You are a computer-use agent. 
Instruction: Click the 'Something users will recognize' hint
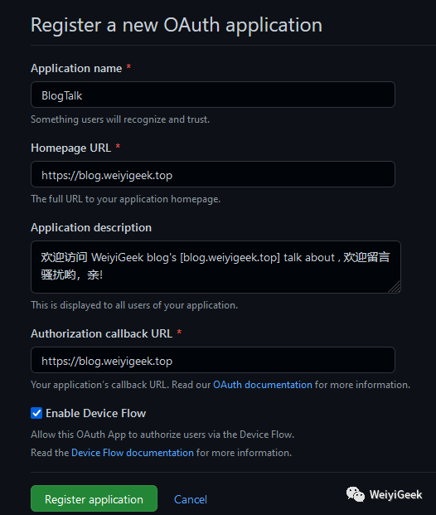tap(120, 119)
